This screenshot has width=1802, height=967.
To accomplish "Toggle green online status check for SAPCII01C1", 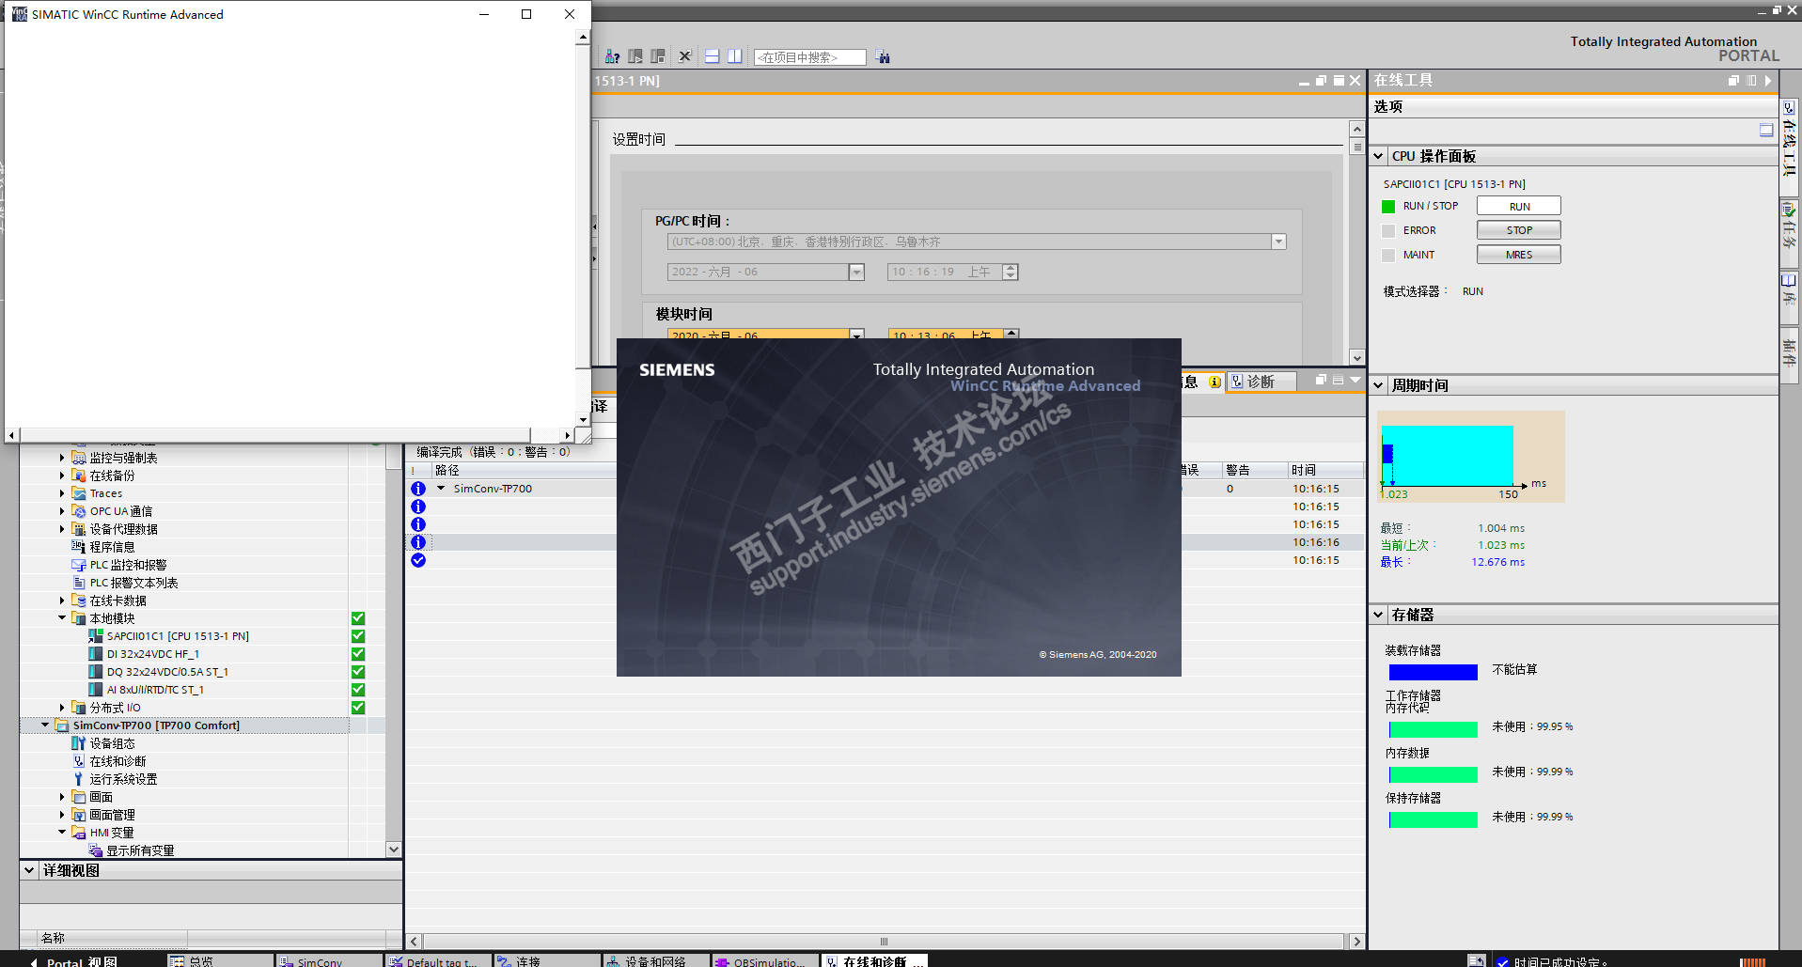I will 358,636.
